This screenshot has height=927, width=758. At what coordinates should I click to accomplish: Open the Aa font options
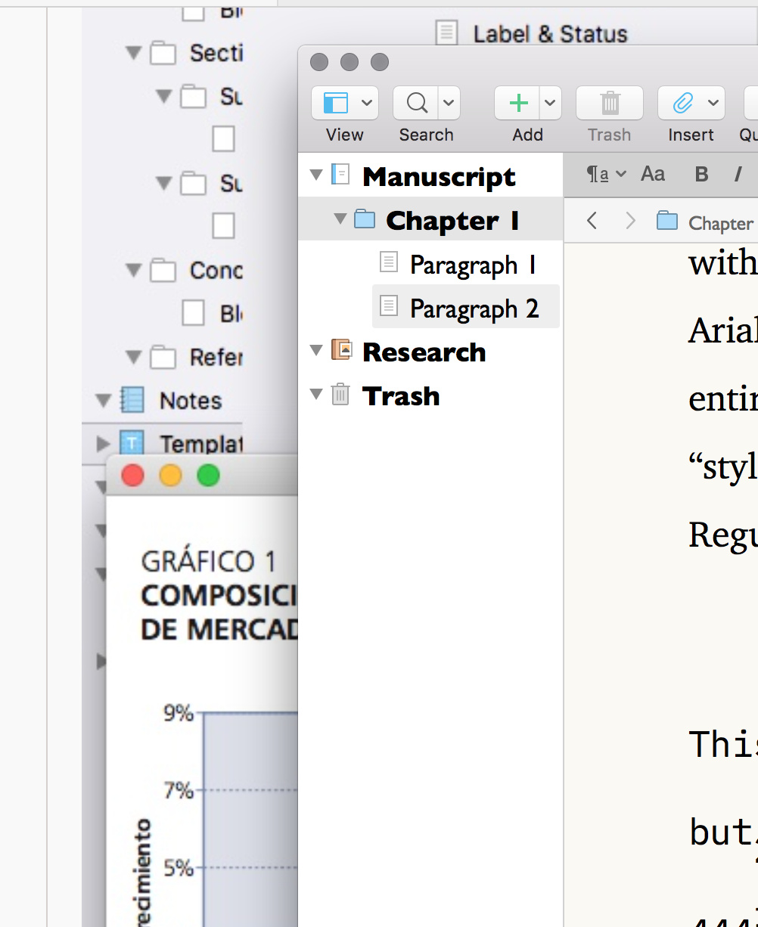coord(653,174)
